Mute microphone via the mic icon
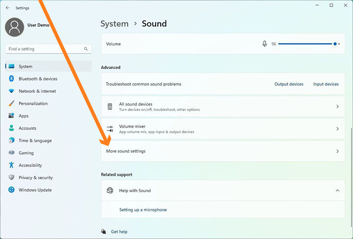The width and height of the screenshot is (353, 239). tap(265, 44)
